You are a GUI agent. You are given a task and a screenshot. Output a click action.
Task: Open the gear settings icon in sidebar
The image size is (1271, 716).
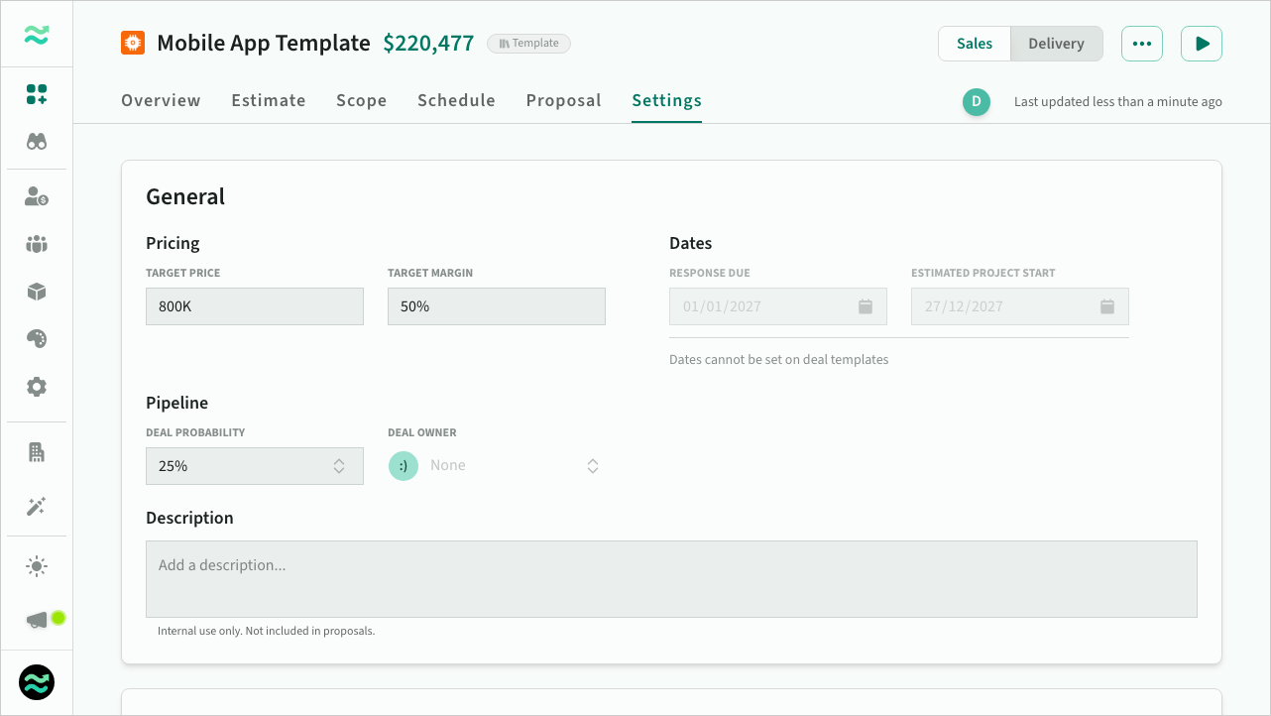click(x=37, y=387)
